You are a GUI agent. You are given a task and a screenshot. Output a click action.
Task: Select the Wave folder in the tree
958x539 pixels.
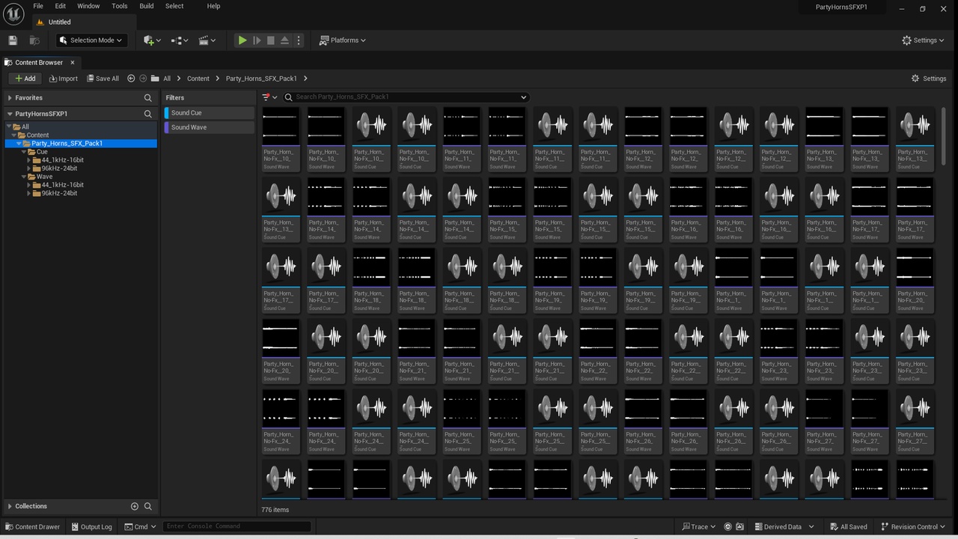pos(45,177)
